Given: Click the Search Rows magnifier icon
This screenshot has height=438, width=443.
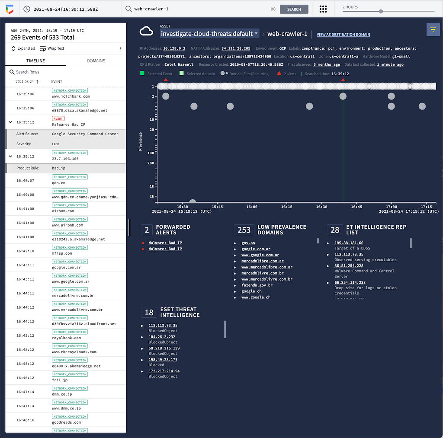Looking at the screenshot, I should tap(12, 72).
